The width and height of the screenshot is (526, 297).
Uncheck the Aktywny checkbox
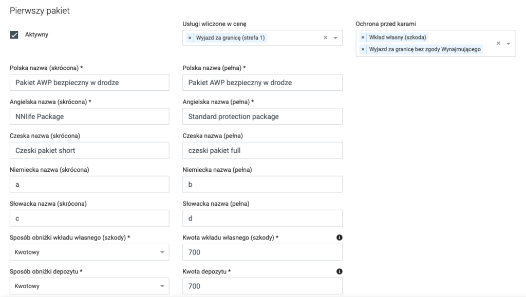[14, 34]
